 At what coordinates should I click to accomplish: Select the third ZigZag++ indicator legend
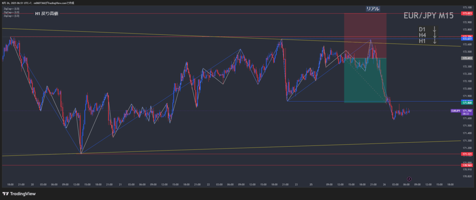(12, 16)
